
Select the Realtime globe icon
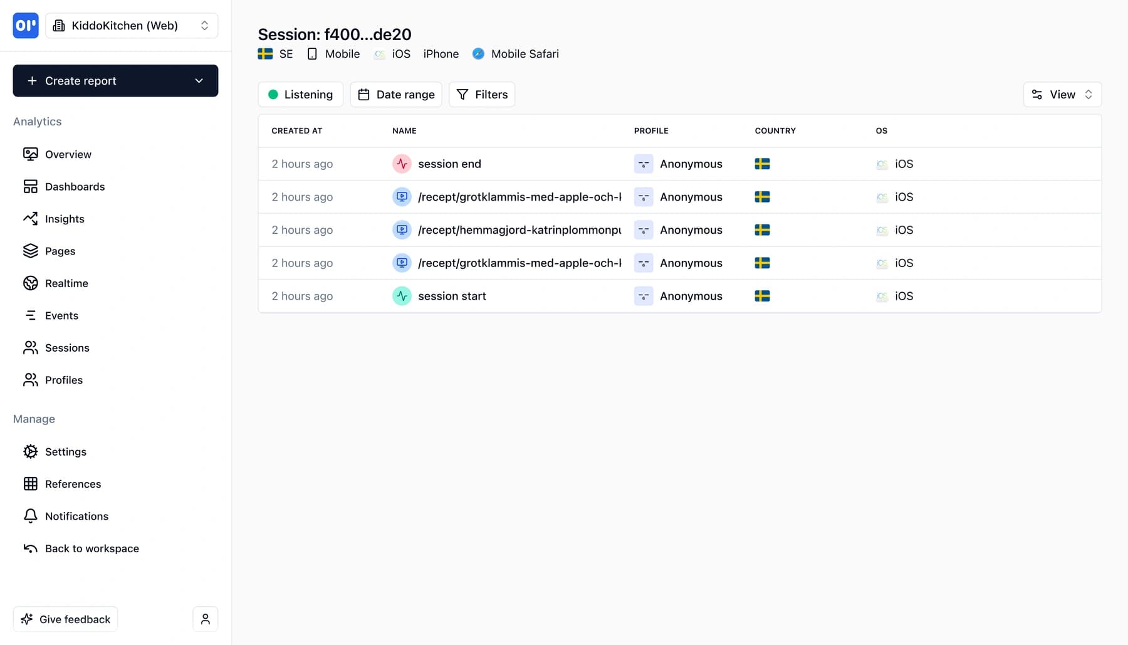31,283
